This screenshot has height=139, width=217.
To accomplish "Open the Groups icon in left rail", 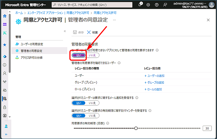I will [5, 82].
